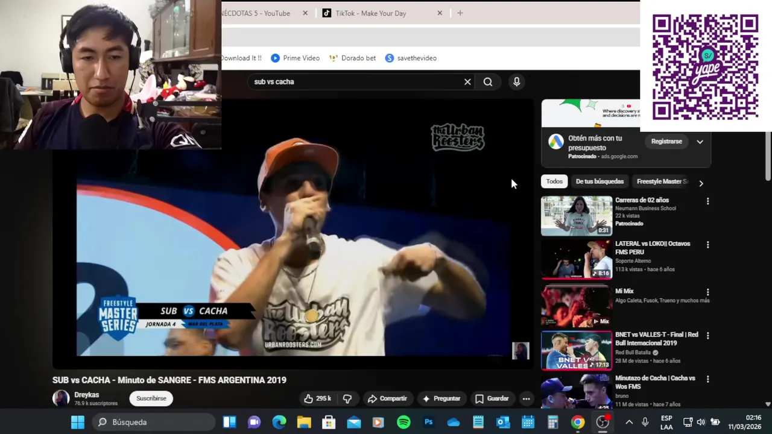Open the Mail app from taskbar
The width and height of the screenshot is (772, 434).
(x=354, y=423)
